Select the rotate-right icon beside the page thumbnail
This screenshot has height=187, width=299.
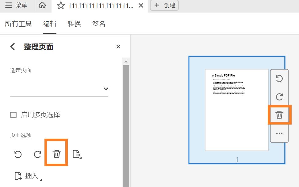coord(279,97)
